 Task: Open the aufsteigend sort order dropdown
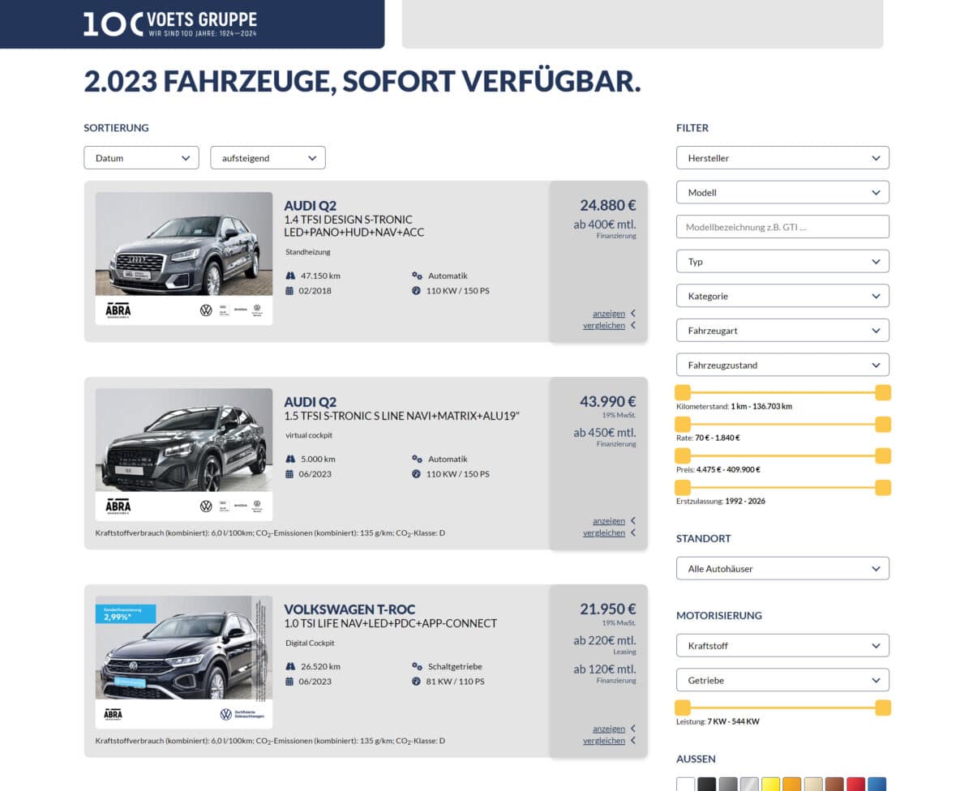(268, 157)
